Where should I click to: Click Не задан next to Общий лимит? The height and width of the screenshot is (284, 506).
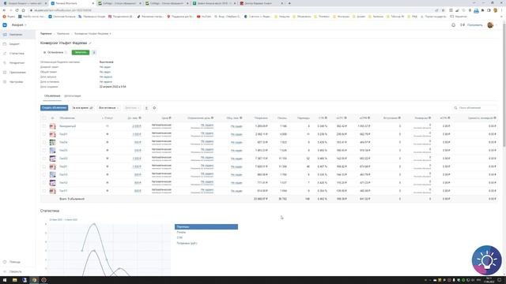click(105, 72)
